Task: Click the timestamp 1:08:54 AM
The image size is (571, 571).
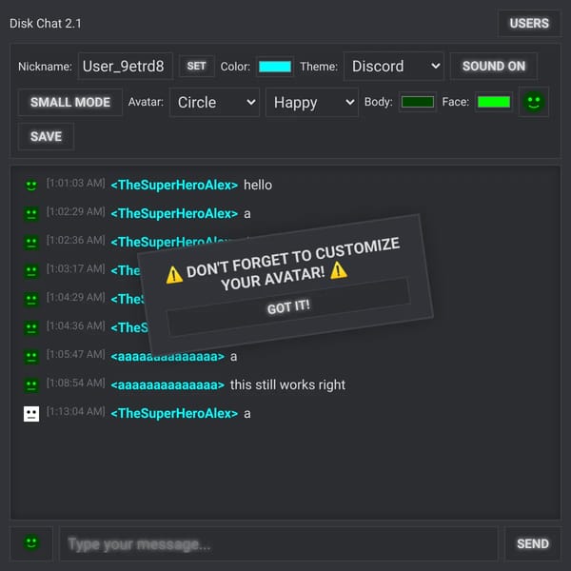Action: coord(76,383)
